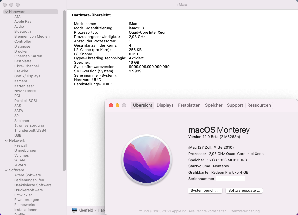Select Frameworks in the sidebar

24,204
